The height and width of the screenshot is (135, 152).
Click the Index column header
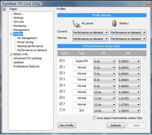coord(65,53)
